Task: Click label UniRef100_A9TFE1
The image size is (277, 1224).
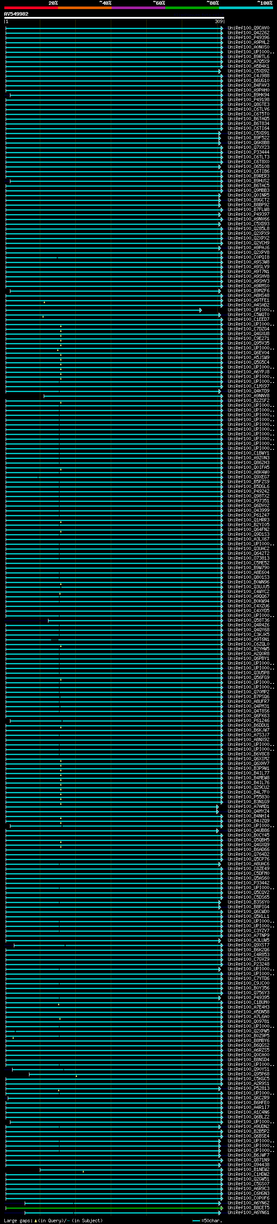Action: 248,300
